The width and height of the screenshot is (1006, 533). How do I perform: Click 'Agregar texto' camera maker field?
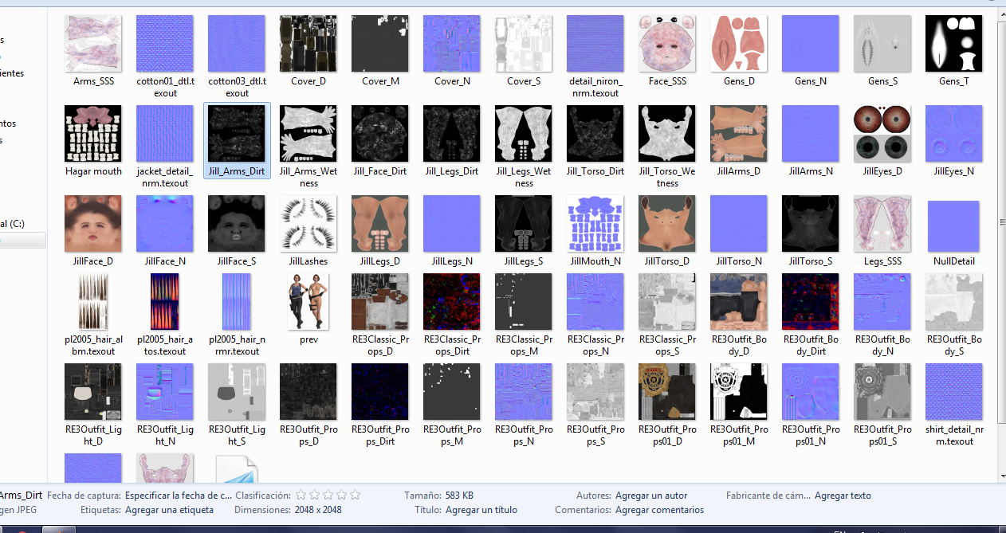pos(843,496)
